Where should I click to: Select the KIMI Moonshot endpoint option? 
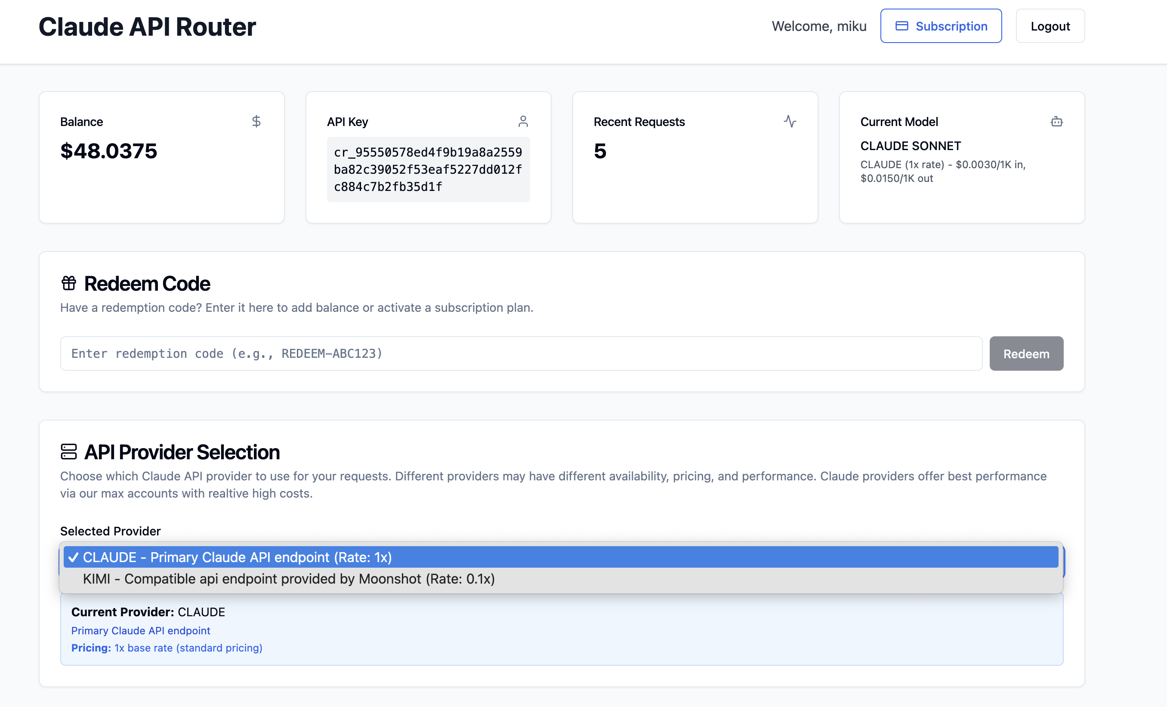[x=561, y=579]
